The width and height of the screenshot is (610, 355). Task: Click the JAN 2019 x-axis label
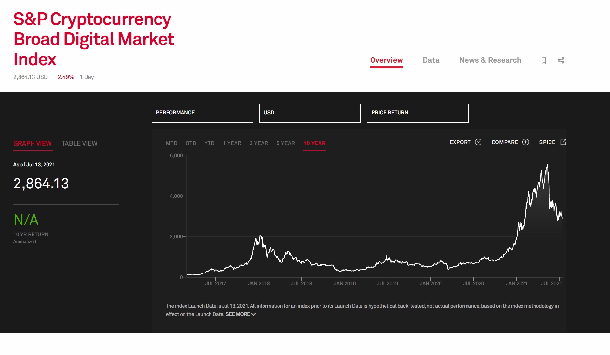click(345, 284)
